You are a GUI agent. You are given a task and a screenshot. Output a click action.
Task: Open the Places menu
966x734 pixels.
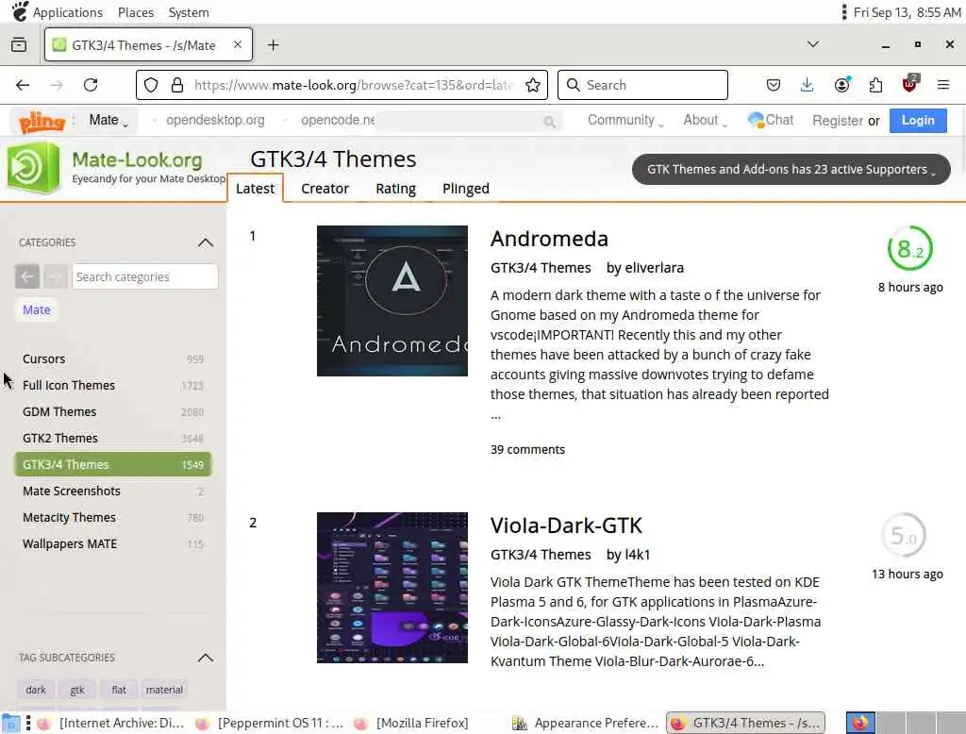(136, 12)
